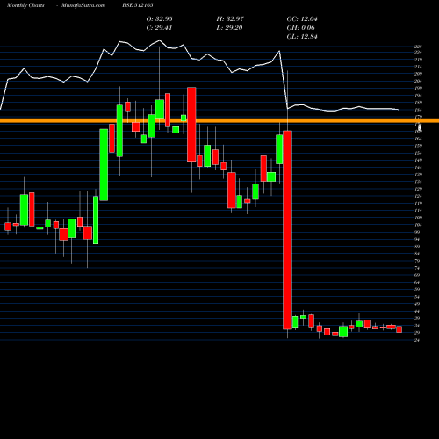This screenshot has height=439, width=439.
Task: Click the 219 price axis label
Action: tap(418, 60)
